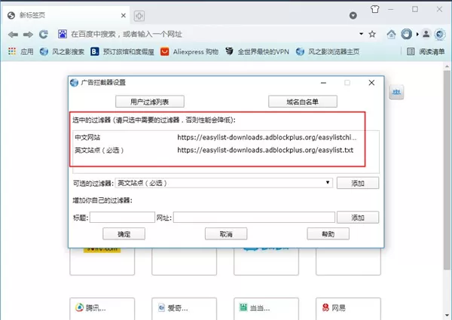Open the 全世界最快的VPN bookmark

pyautogui.click(x=257, y=51)
